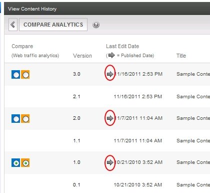Click published arrow icon for version 2.0

click(110, 118)
